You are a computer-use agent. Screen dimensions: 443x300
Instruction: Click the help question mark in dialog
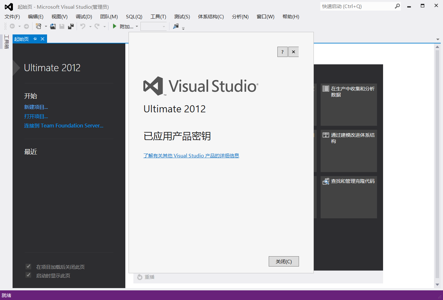click(x=283, y=52)
